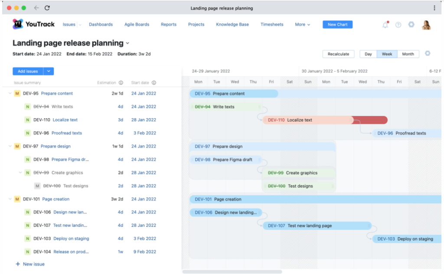Click New issue at the bottom of the list
444x274 pixels.
(30, 264)
